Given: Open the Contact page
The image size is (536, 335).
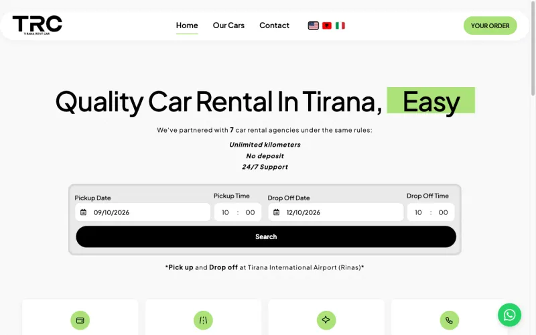Looking at the screenshot, I should tap(274, 25).
